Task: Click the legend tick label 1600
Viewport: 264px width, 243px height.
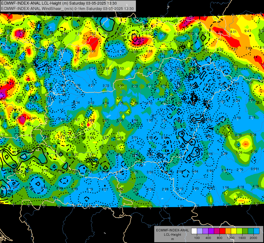Action: click(x=242, y=238)
